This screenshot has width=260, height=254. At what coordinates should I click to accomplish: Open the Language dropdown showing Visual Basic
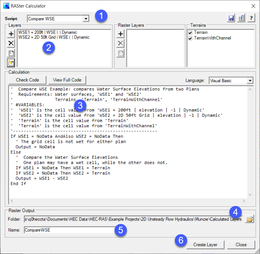pos(250,81)
